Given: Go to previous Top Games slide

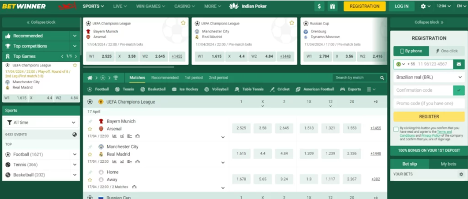Looking at the screenshot, I should (x=62, y=56).
